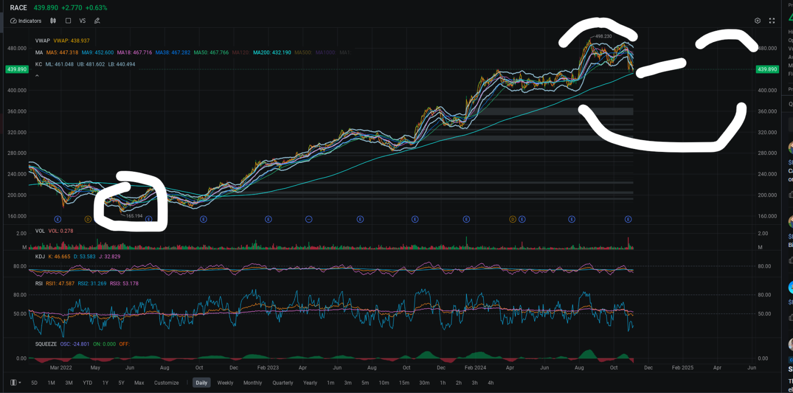Click the dividend D marker before May 2022
Viewport: 793px width, 393px height.
pos(88,219)
